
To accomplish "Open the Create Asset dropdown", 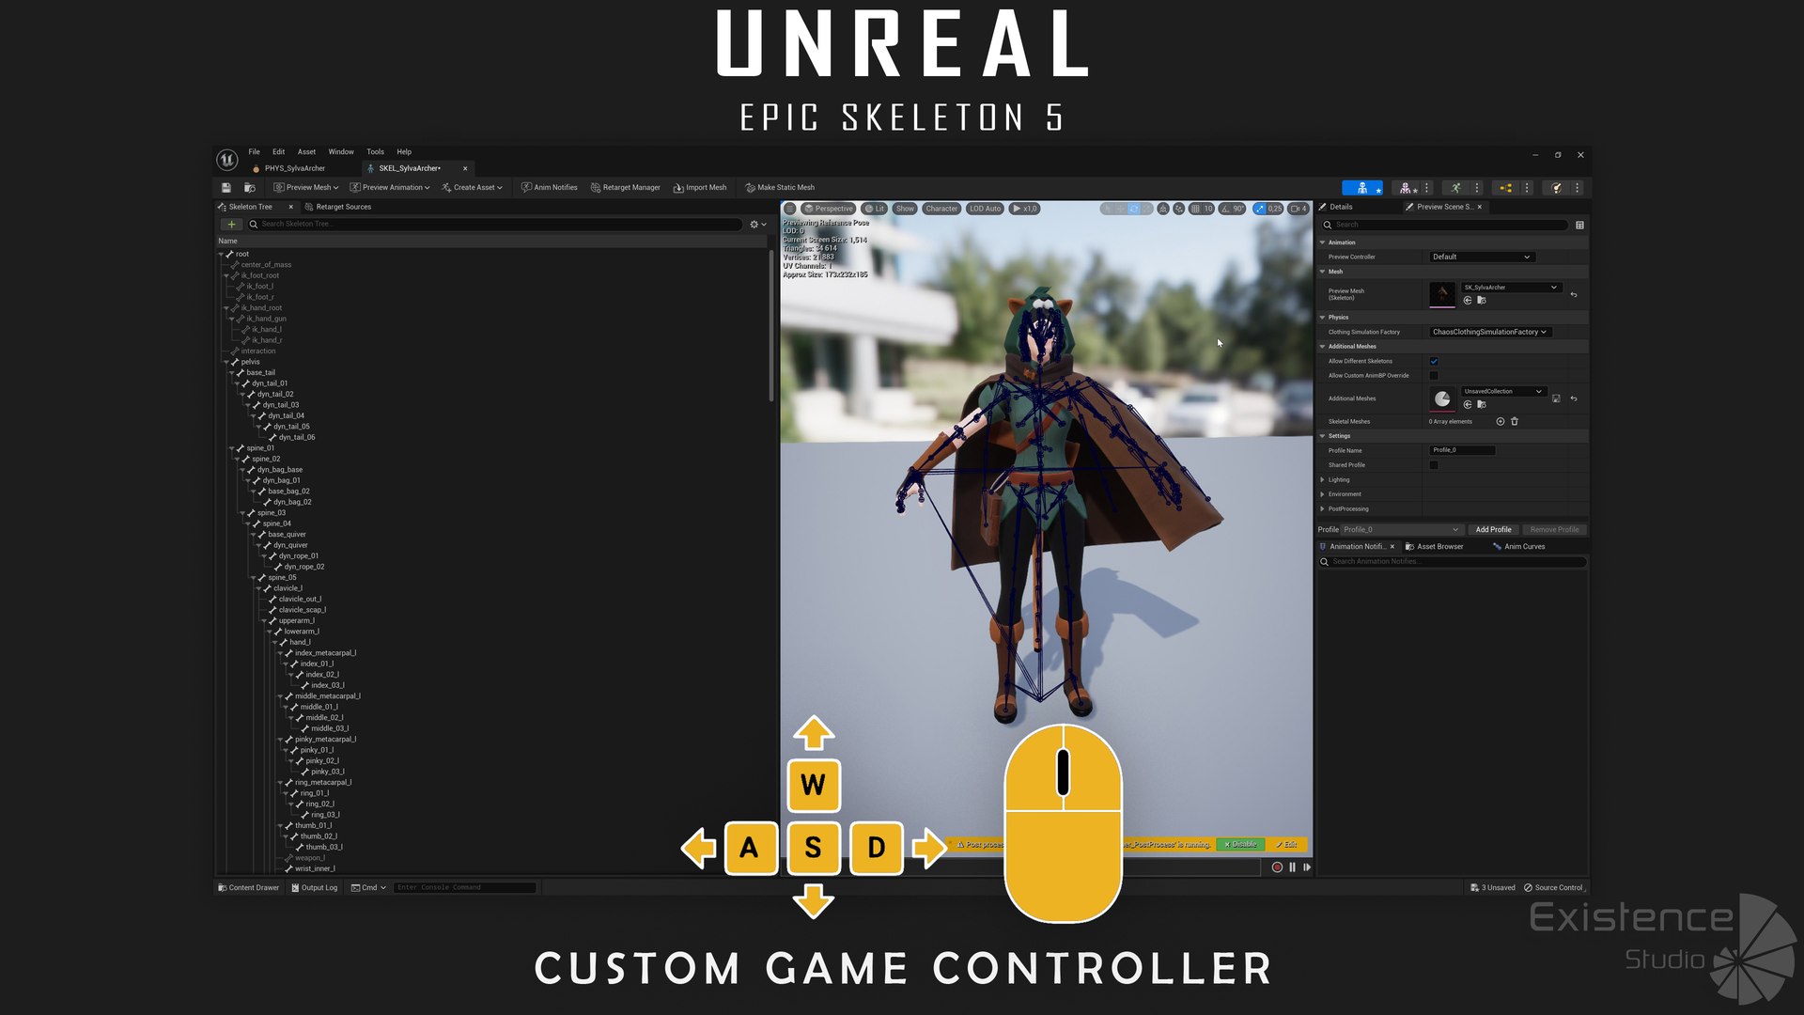I will [473, 188].
